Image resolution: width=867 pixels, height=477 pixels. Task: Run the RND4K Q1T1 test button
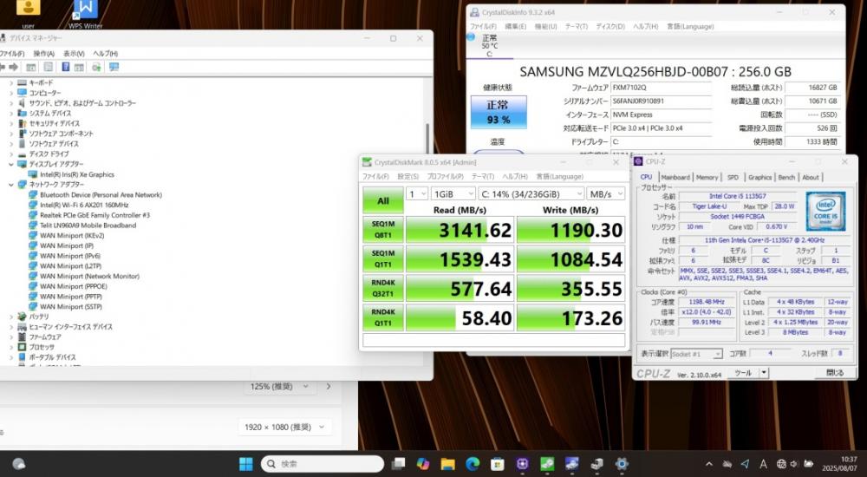[383, 317]
